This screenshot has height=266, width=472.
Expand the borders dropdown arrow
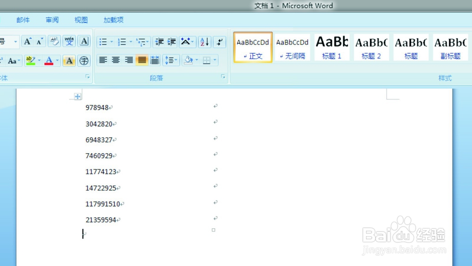pos(215,60)
